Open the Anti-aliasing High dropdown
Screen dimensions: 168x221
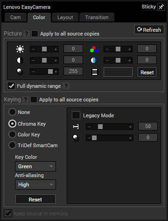point(35,185)
